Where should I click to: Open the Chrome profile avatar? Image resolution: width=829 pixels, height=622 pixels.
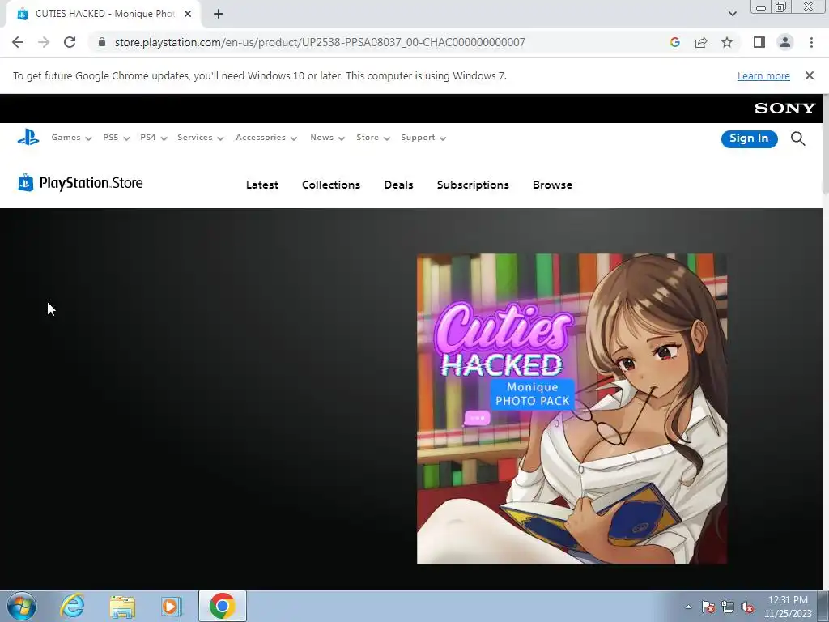click(x=785, y=42)
